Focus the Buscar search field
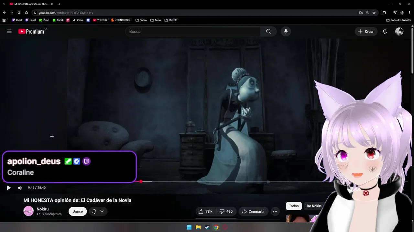This screenshot has width=414, height=232. click(x=193, y=31)
